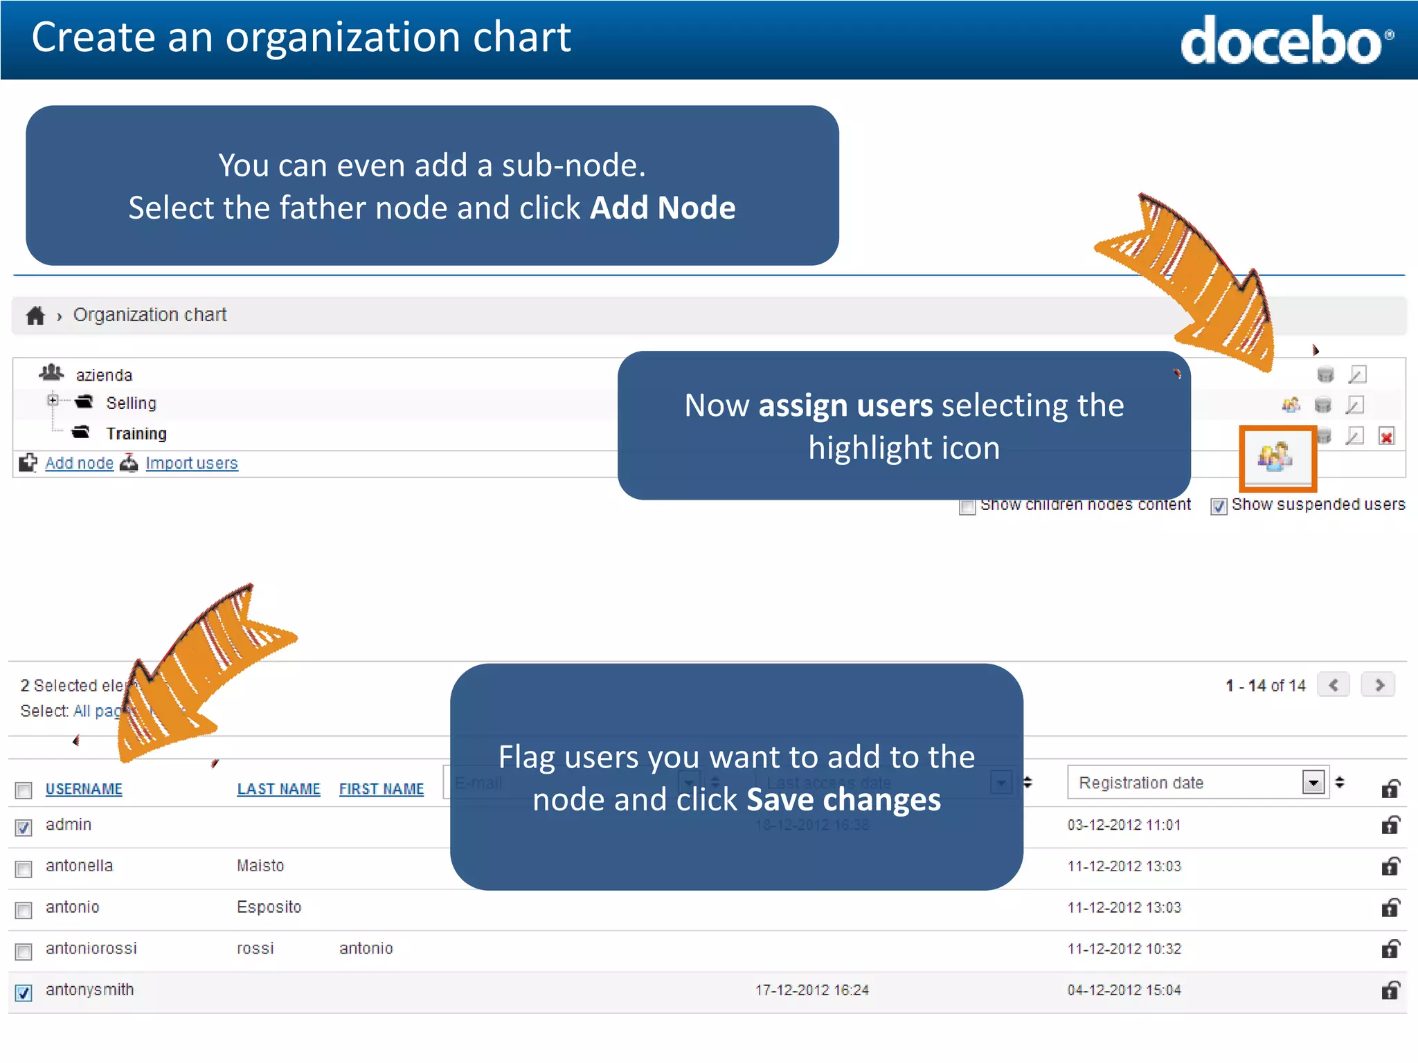1418x1063 pixels.
Task: Toggle Show suspended users checkbox
Action: [1219, 507]
